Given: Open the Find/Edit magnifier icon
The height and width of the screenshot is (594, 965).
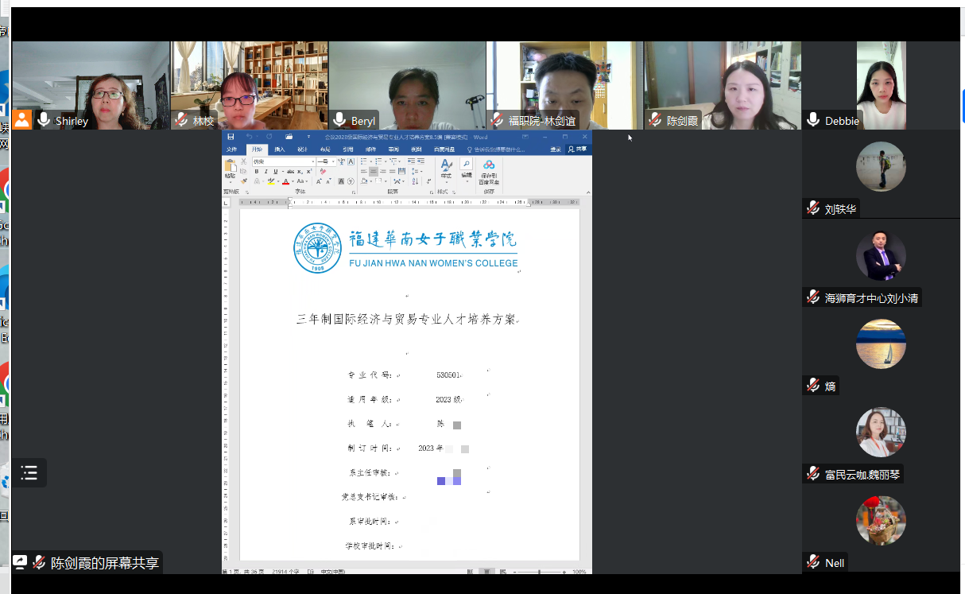Looking at the screenshot, I should [467, 164].
